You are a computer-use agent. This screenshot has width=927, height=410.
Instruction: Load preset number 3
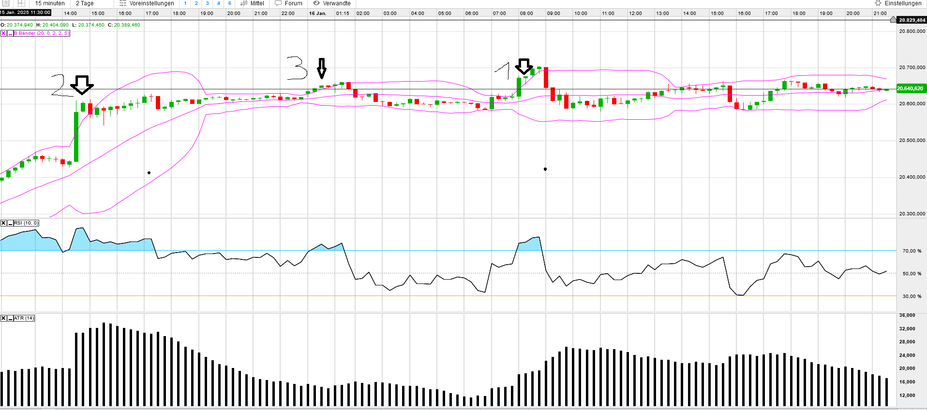point(208,3)
